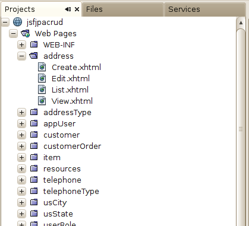Click the customerOrder folder icon
The width and height of the screenshot is (249, 226).
34,146
